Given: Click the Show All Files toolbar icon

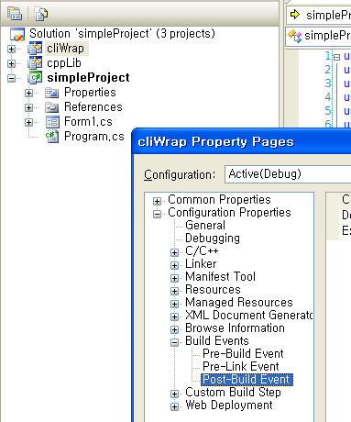Looking at the screenshot, I should pyautogui.click(x=41, y=14).
